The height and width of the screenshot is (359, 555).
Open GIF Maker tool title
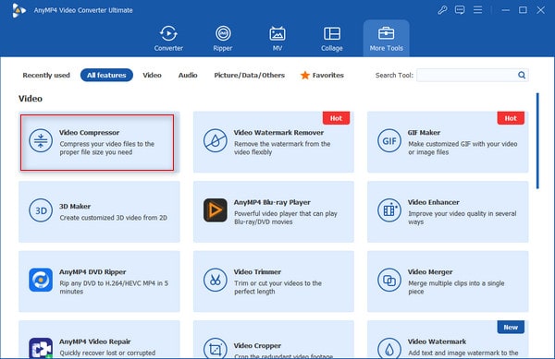tap(424, 133)
